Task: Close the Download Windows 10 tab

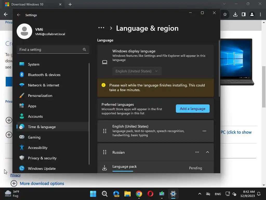Action: 60,4
